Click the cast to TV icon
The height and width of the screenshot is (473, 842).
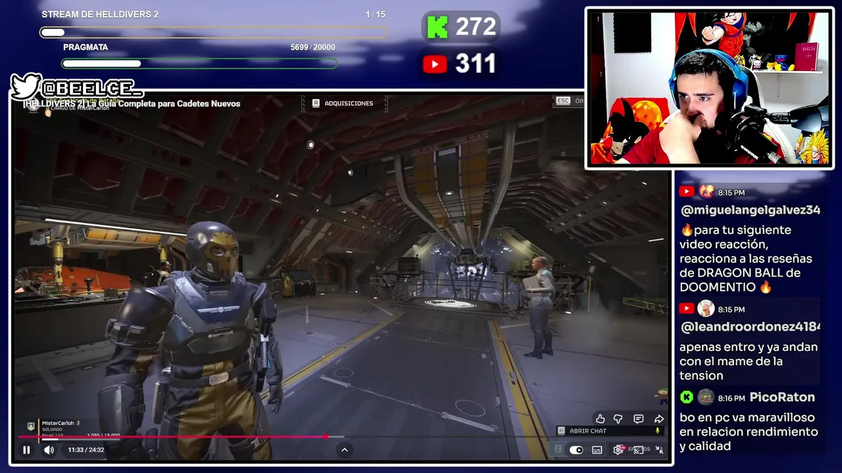pyautogui.click(x=638, y=450)
